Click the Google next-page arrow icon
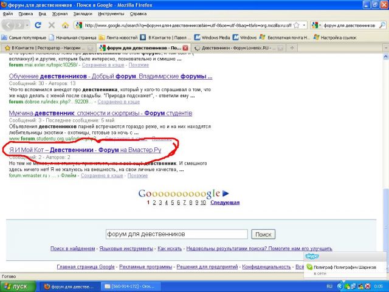389x292 pixels. (225, 193)
